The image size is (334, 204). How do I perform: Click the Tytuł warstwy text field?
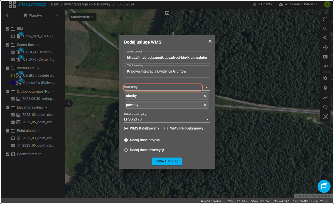(167, 71)
